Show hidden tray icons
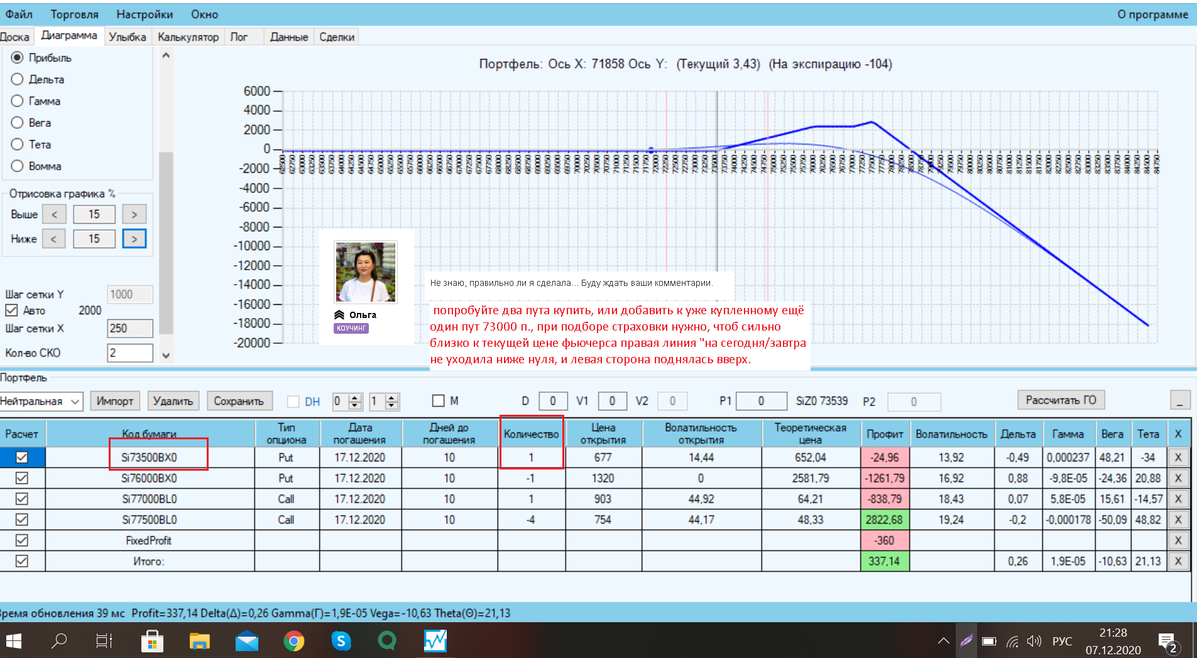The width and height of the screenshot is (1197, 658). point(943,641)
